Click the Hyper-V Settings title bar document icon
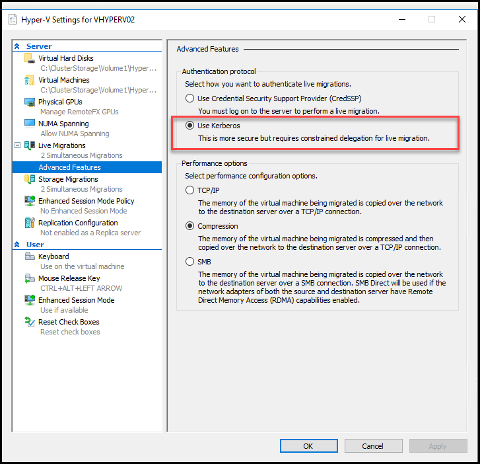The width and height of the screenshot is (480, 464). click(13, 19)
